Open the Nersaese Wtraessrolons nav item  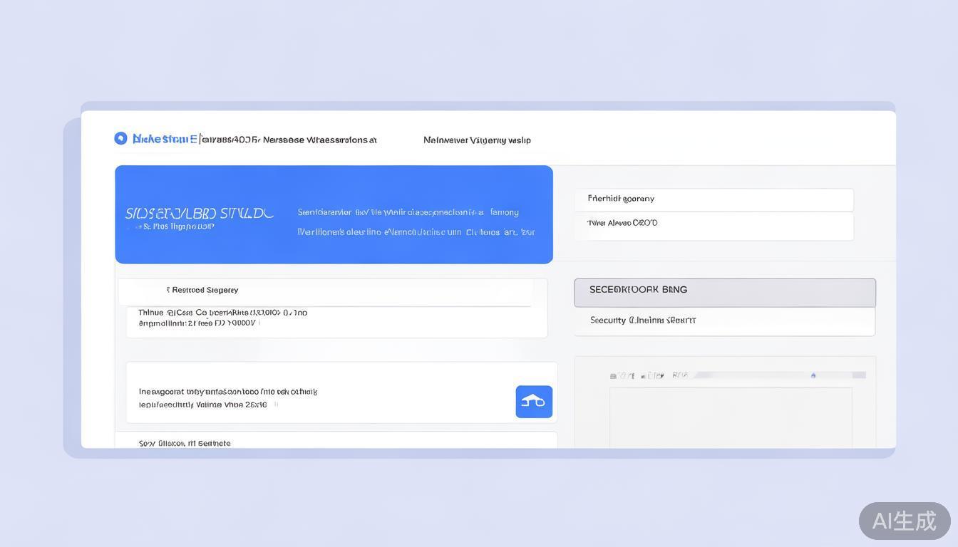coord(319,140)
